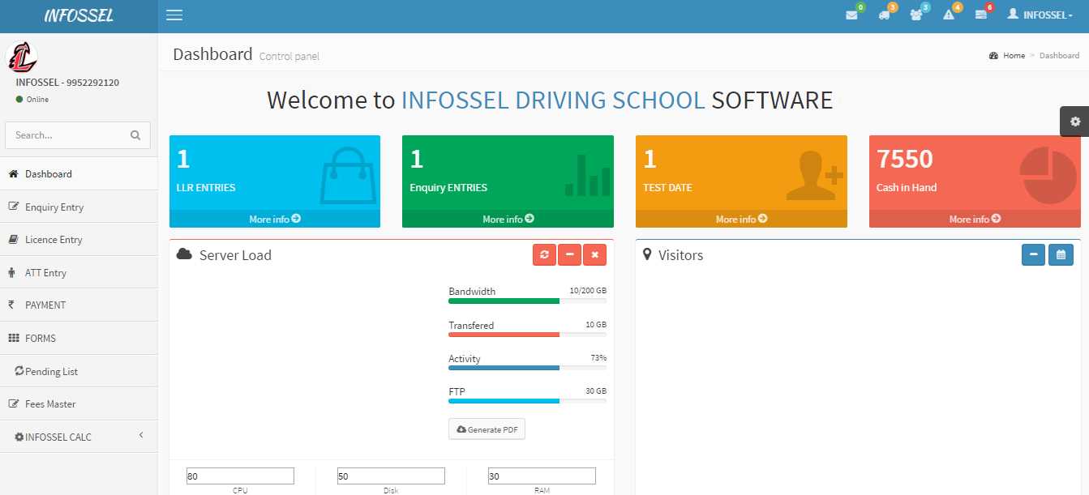Viewport: 1089px width, 495px height.
Task: Open Enquiry Entry menu item
Action: pyautogui.click(x=79, y=207)
